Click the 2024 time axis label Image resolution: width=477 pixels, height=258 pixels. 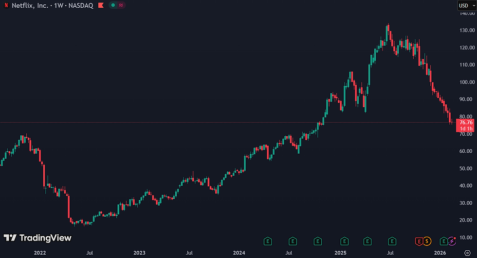pyautogui.click(x=239, y=253)
